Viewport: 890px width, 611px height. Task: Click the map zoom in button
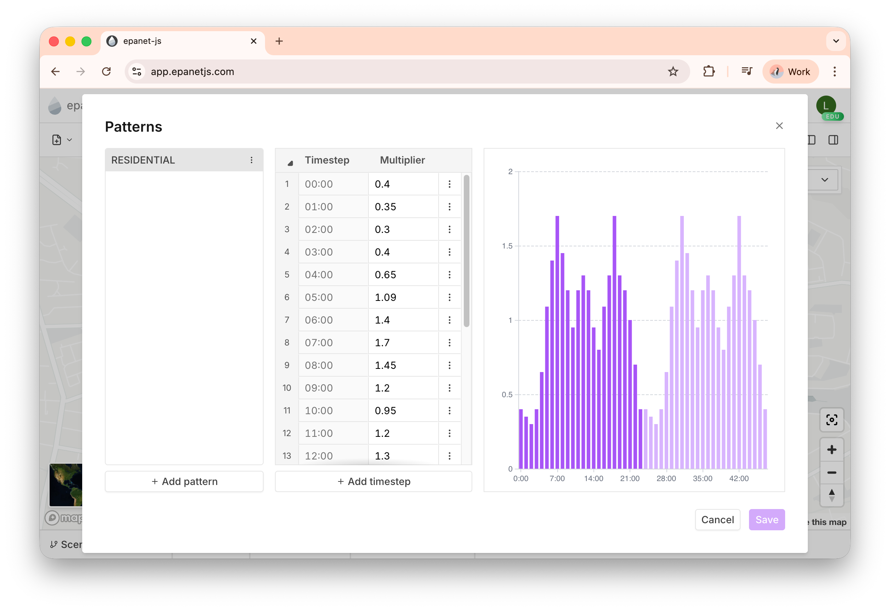click(832, 450)
